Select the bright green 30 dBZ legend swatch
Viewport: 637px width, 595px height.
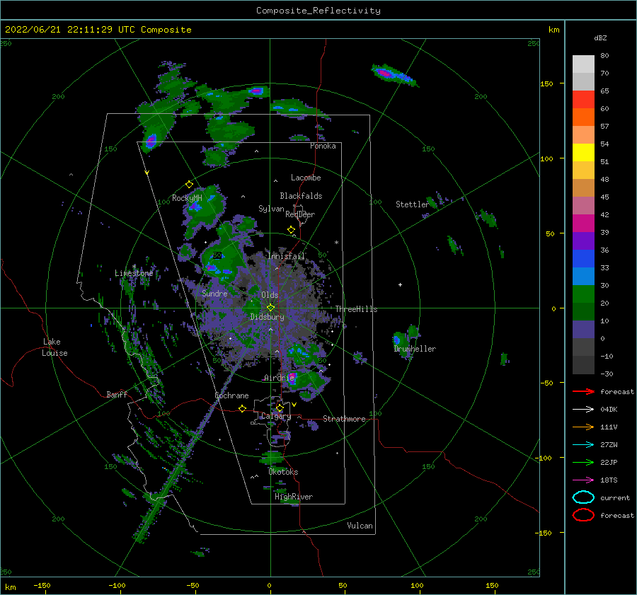(x=583, y=294)
